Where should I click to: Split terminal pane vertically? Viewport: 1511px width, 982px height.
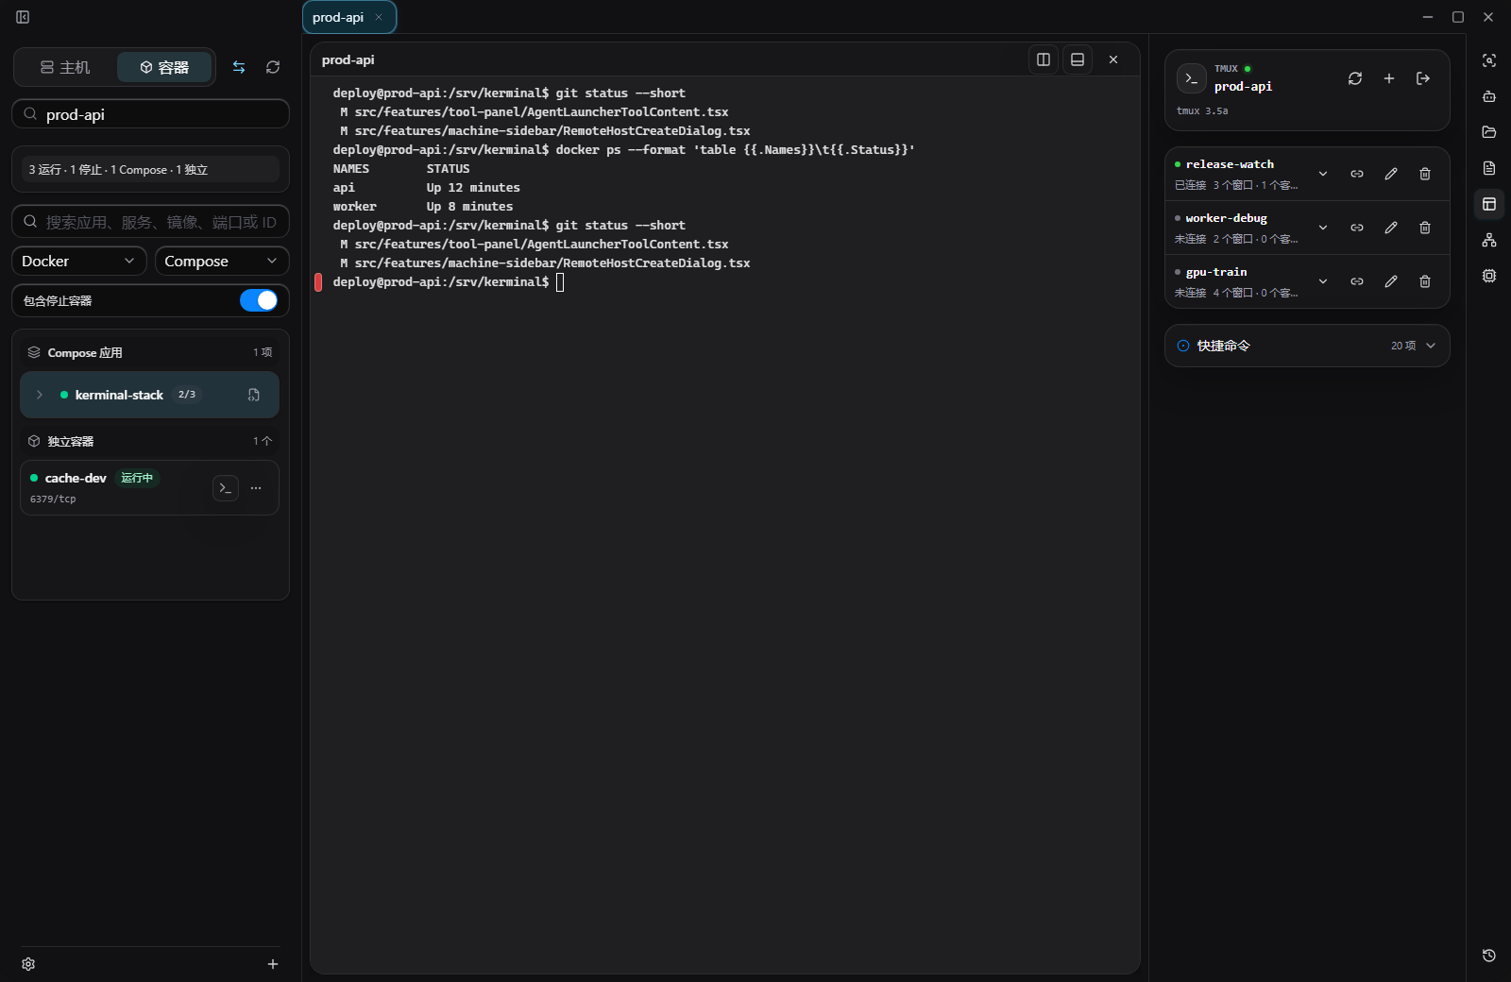click(x=1044, y=59)
